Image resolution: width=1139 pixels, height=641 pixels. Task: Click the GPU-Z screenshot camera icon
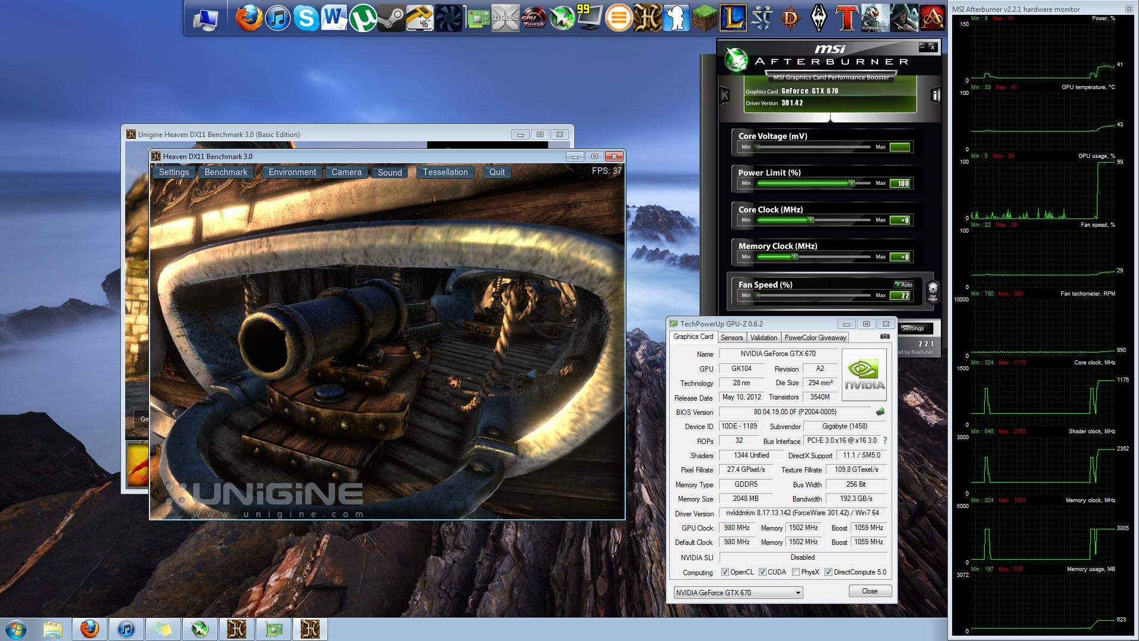885,337
